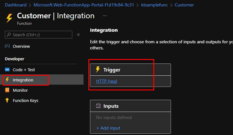
Task: Select Code + Test in Developer menu
Action: tap(24, 70)
